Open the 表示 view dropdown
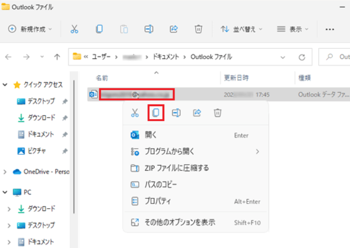Viewport: 350px width, 248px height. point(293,29)
